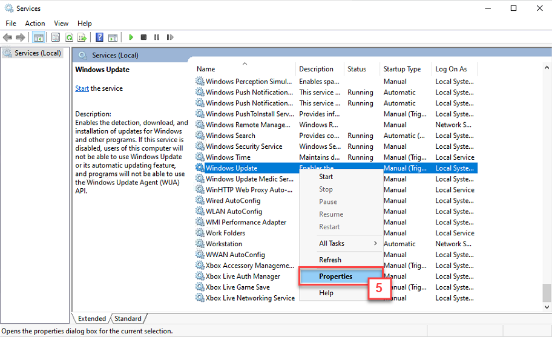
Task: Click gear icon beside Workstation
Action: [200, 243]
